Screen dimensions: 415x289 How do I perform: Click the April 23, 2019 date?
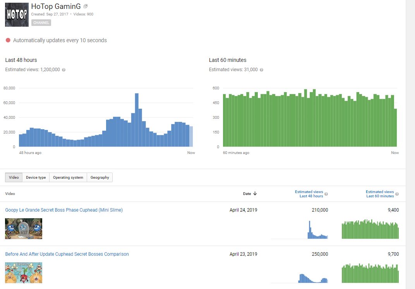click(x=243, y=254)
